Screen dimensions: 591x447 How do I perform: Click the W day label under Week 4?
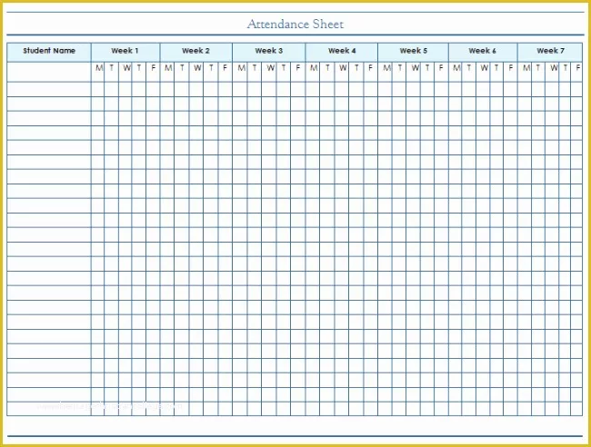click(x=343, y=68)
